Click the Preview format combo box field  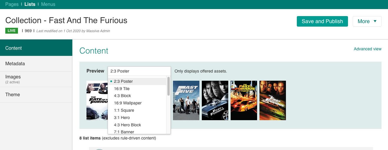click(x=139, y=71)
